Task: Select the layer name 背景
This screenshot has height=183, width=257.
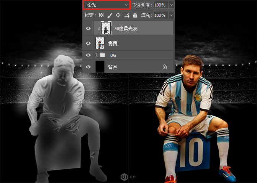Action: tap(113, 67)
